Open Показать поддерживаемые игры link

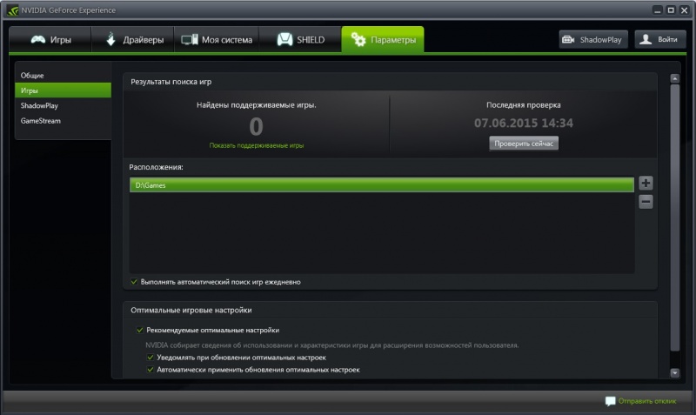coord(257,145)
